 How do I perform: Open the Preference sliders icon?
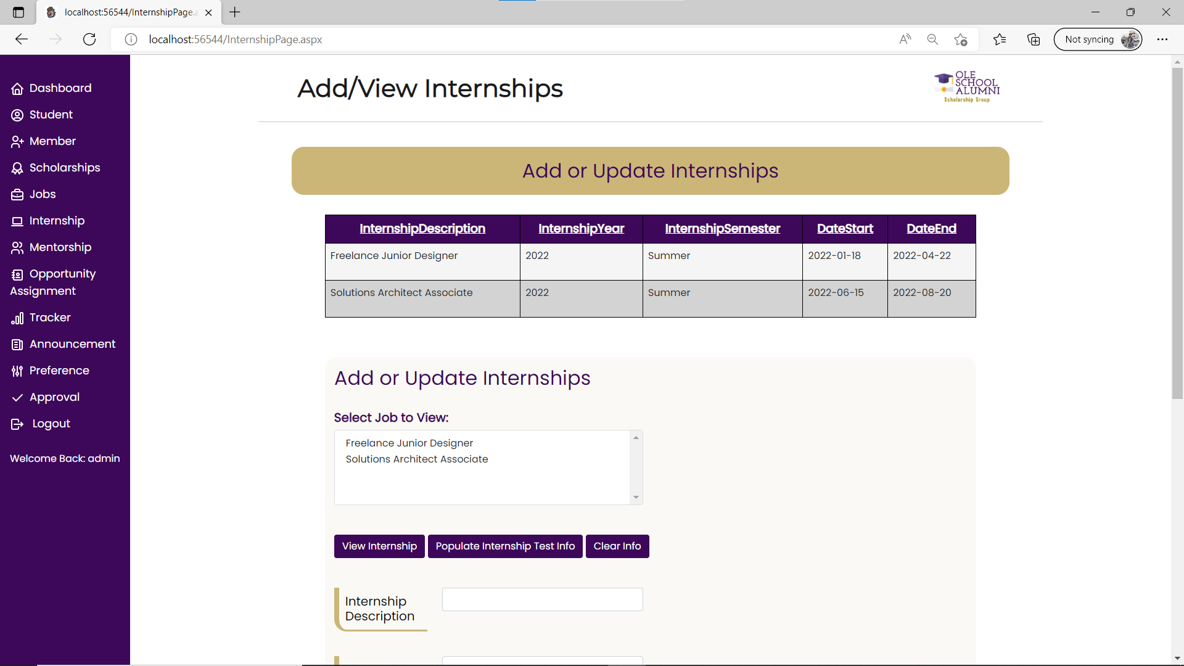[17, 371]
